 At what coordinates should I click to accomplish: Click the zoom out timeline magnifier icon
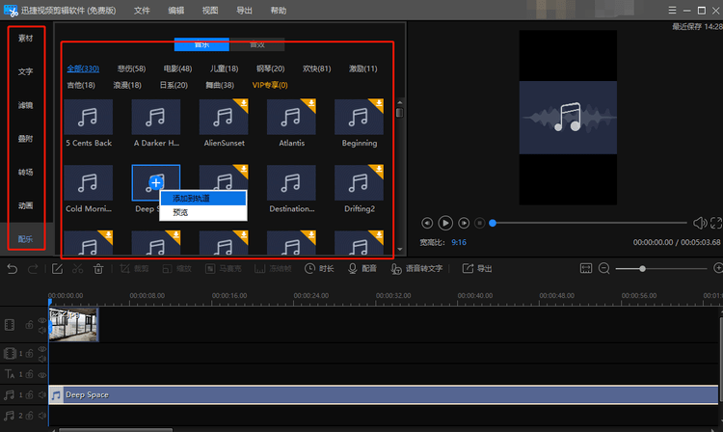coord(604,268)
